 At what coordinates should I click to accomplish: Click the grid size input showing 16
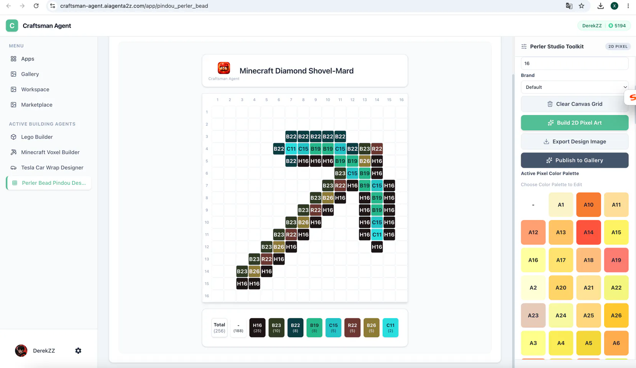[x=575, y=63]
